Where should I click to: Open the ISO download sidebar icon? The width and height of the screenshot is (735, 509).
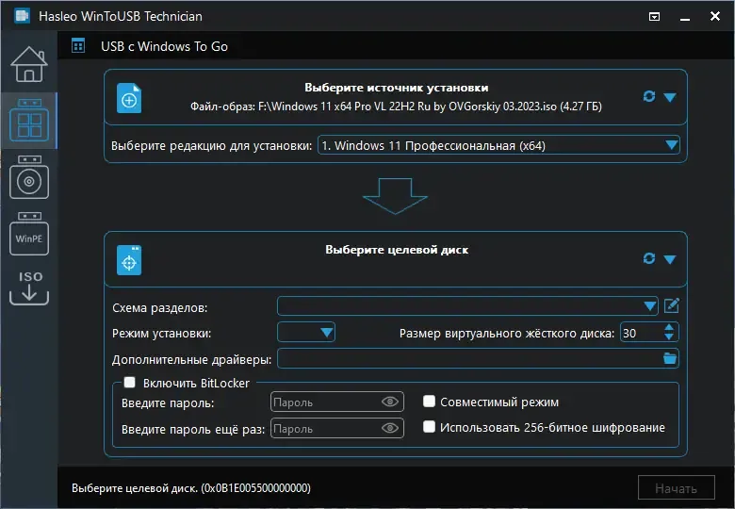click(x=29, y=287)
